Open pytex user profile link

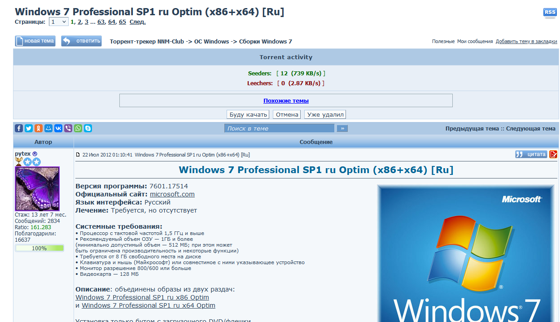(23, 154)
